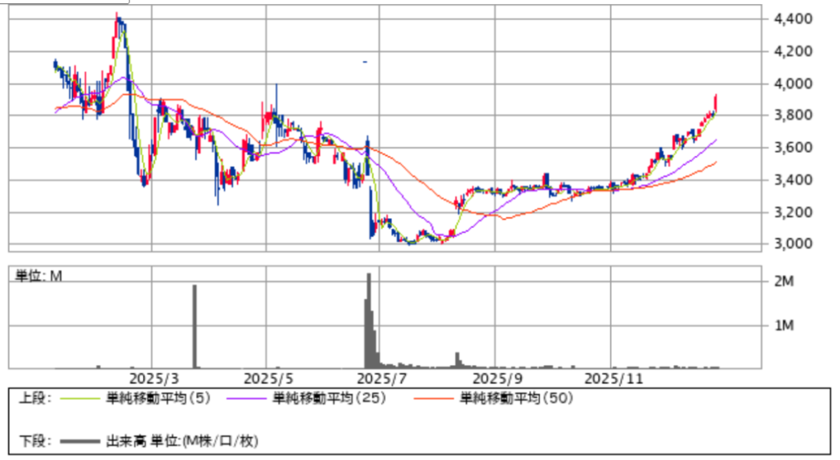Click the 単位: M label in the volume panel
The image size is (840, 460).
coord(39,276)
